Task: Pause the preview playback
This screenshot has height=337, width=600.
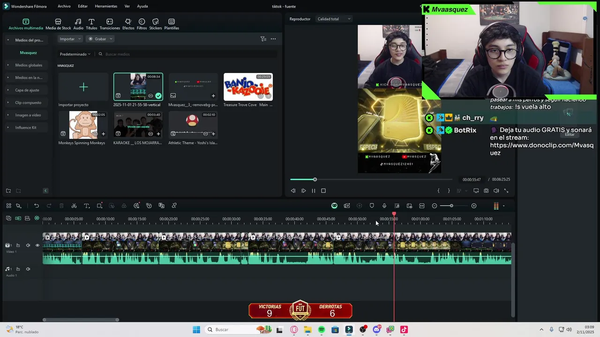Action: click(x=313, y=191)
